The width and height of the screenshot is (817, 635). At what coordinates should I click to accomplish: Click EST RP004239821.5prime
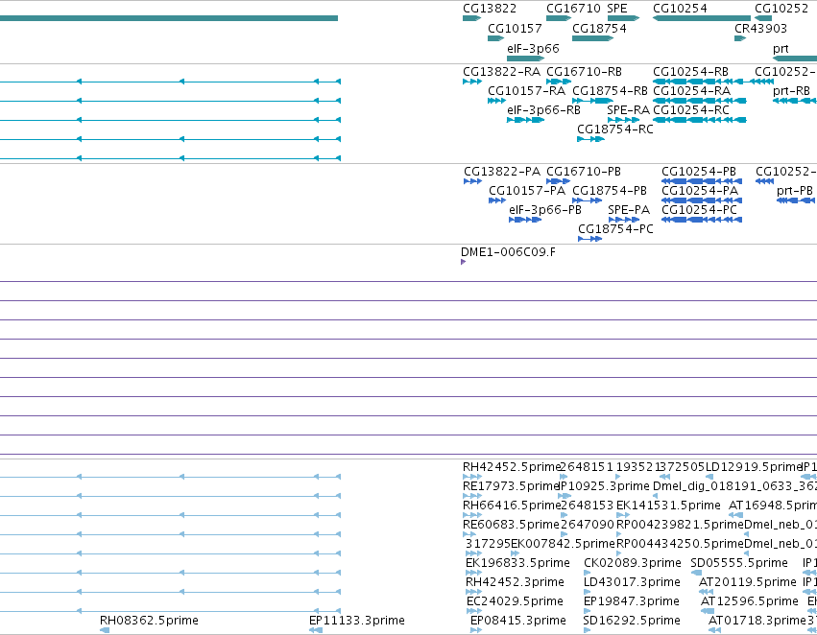pyautogui.click(x=619, y=534)
